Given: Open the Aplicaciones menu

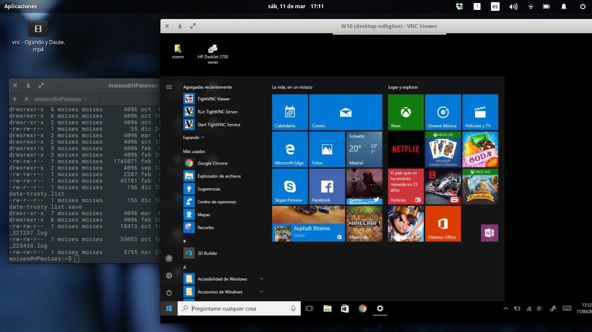Looking at the screenshot, I should click(20, 6).
